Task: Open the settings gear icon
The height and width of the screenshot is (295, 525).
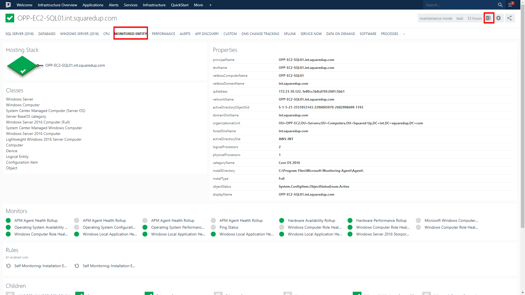Action: pos(499,18)
